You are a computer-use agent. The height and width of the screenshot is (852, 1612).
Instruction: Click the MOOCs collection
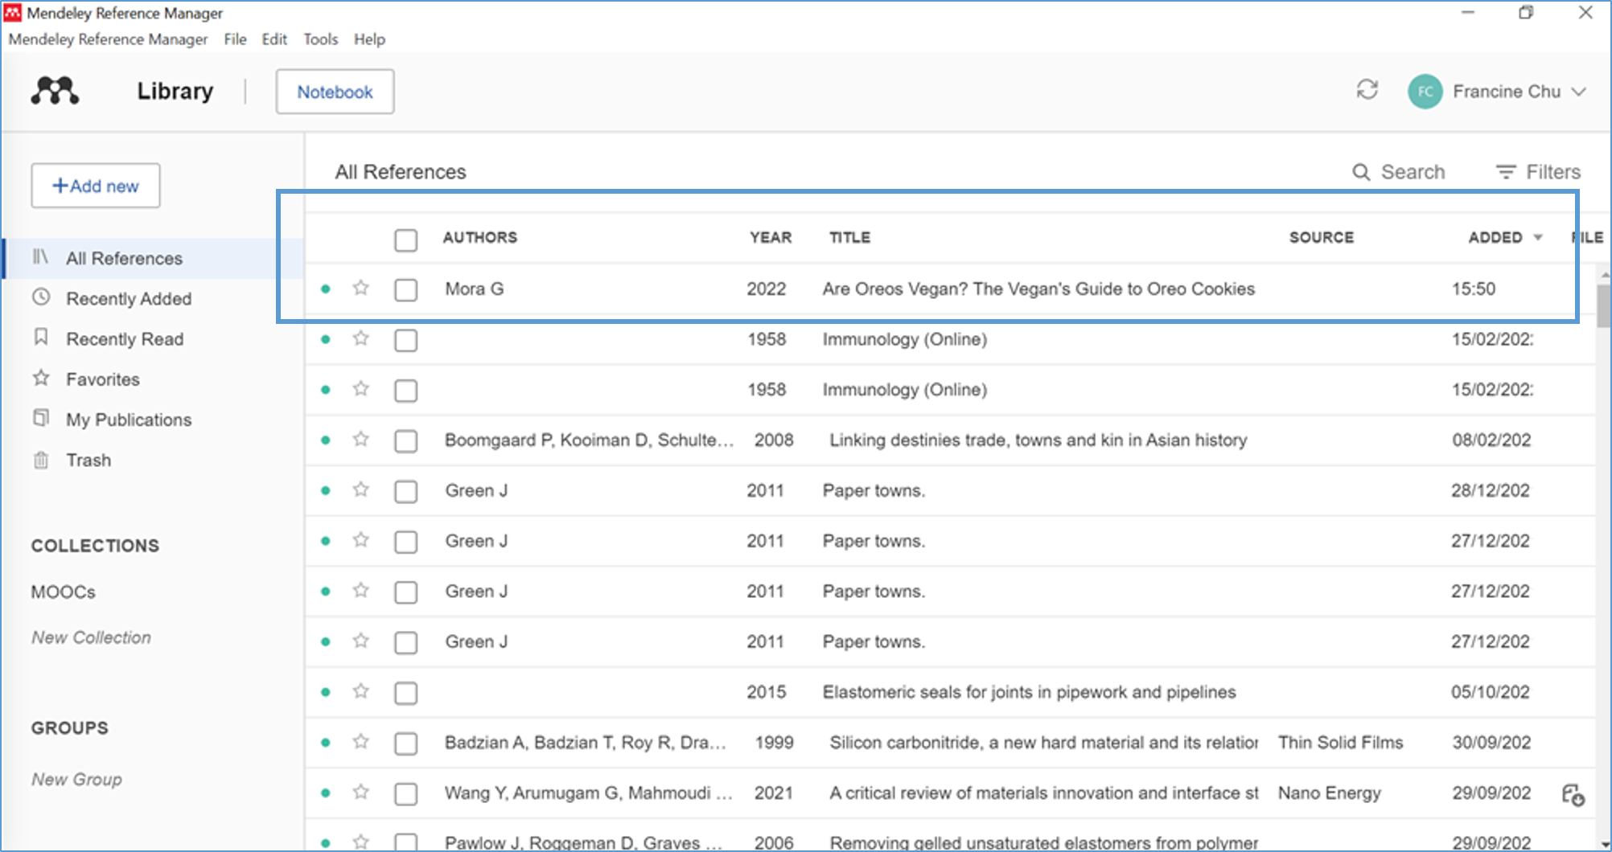63,592
